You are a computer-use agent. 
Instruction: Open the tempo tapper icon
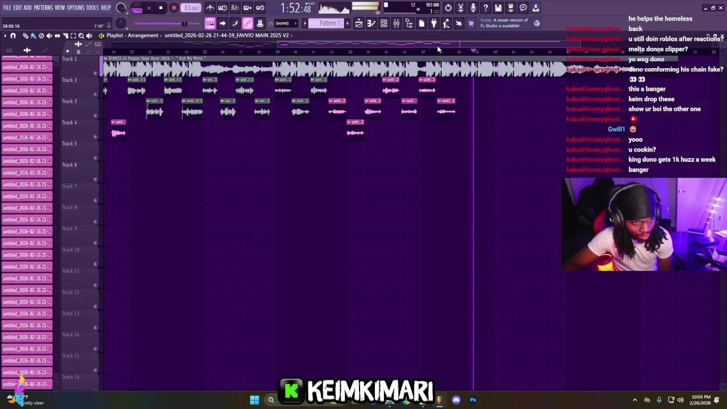[x=446, y=23]
